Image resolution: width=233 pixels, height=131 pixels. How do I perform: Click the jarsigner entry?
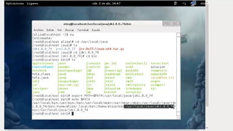tap(40, 88)
